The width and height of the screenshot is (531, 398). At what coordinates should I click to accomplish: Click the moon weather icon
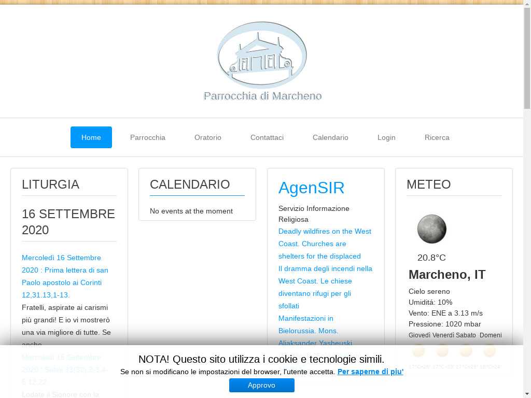tap(431, 229)
